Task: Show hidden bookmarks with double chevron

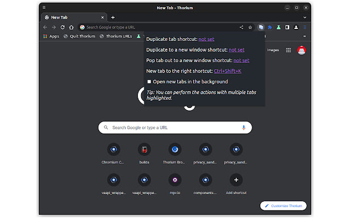Action: pyautogui.click(x=305, y=36)
